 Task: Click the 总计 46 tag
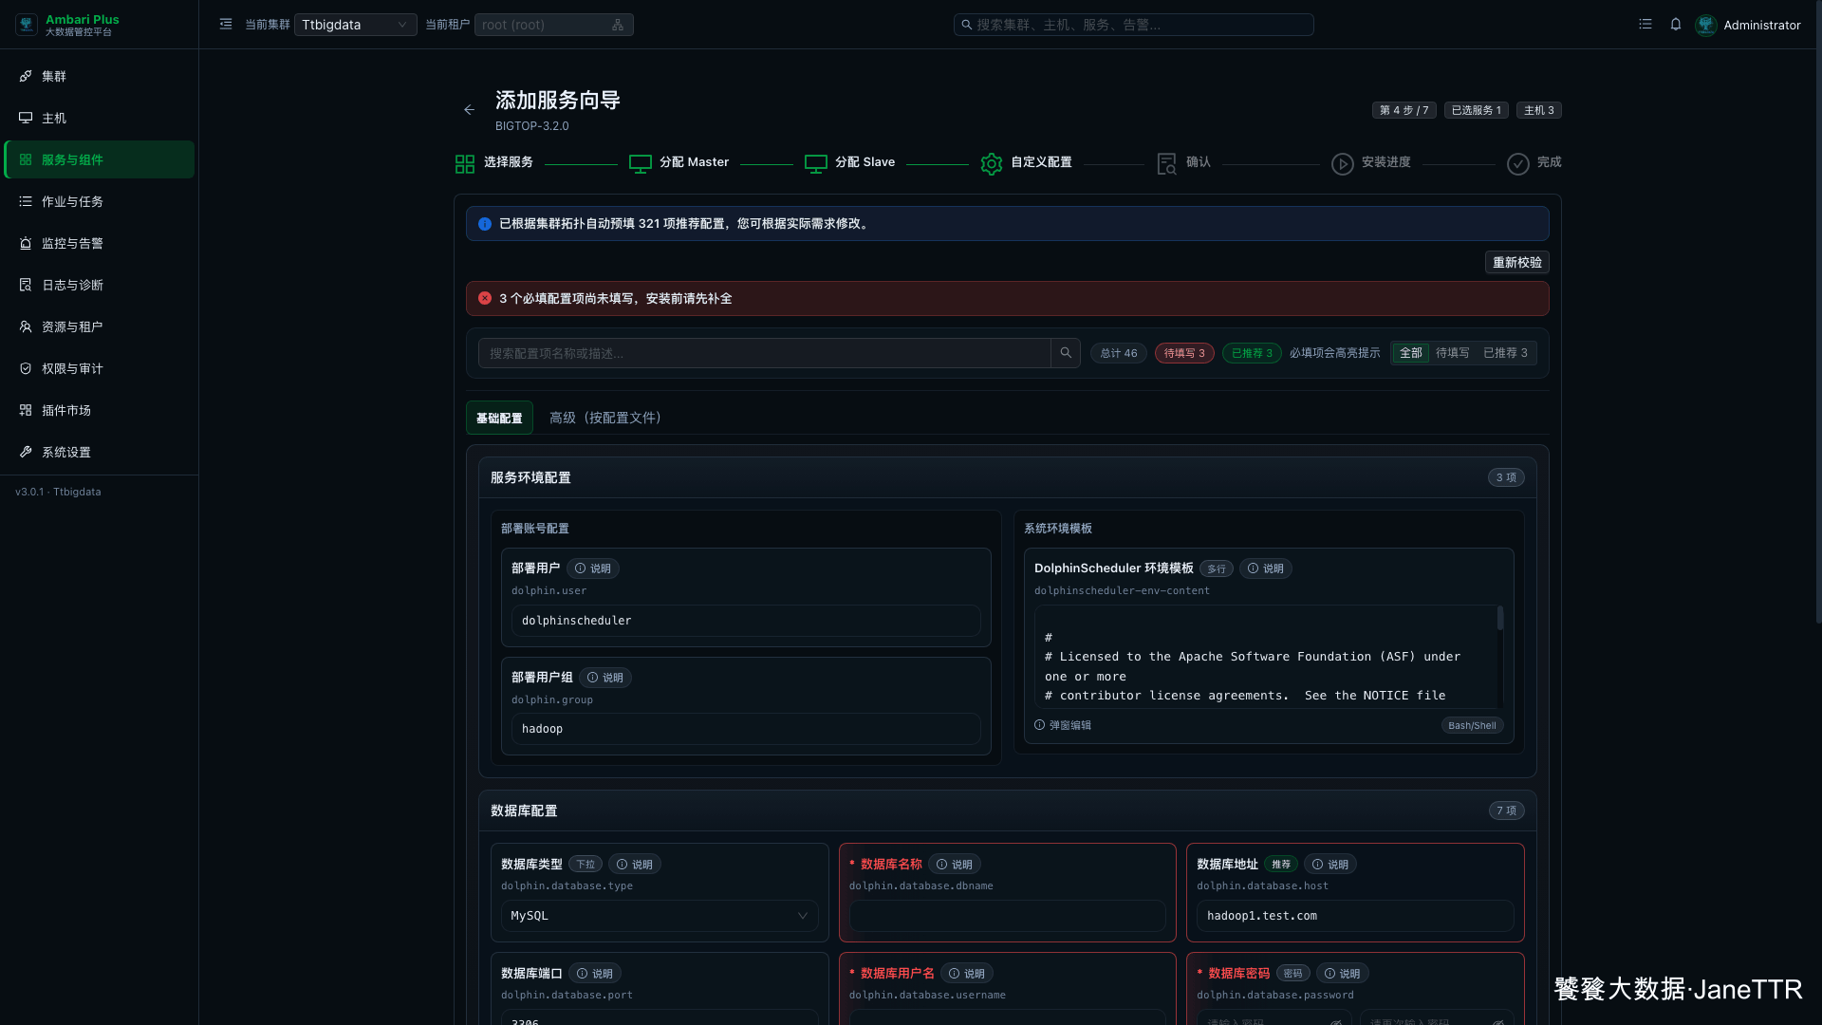click(x=1119, y=353)
